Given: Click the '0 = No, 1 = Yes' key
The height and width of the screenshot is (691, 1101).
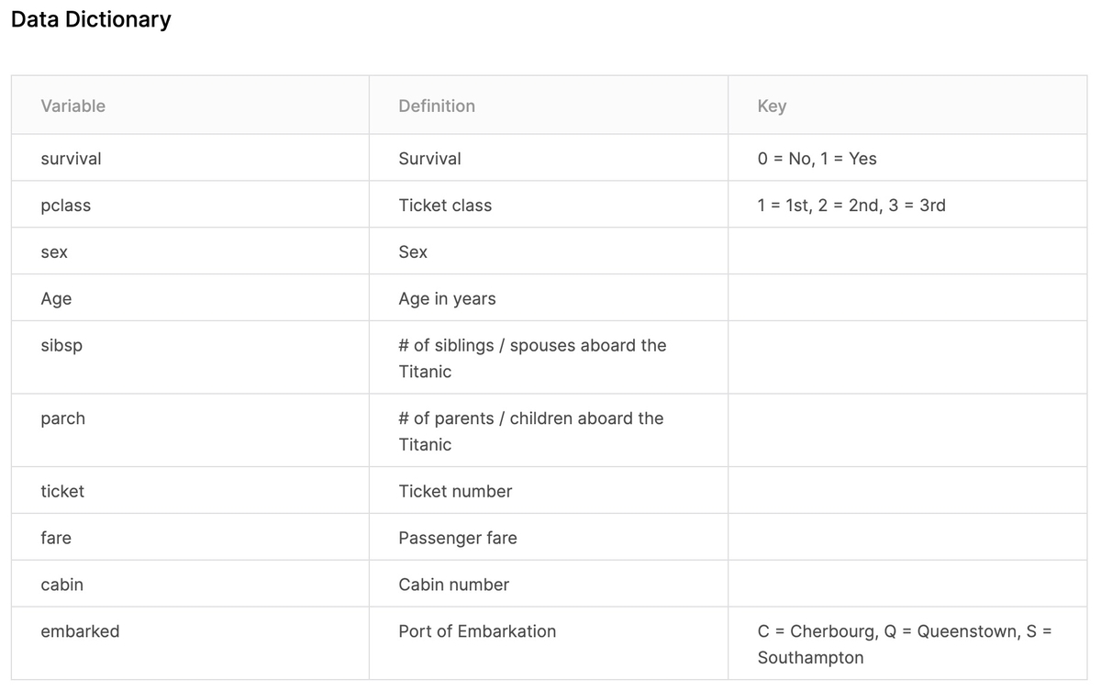Looking at the screenshot, I should (817, 159).
